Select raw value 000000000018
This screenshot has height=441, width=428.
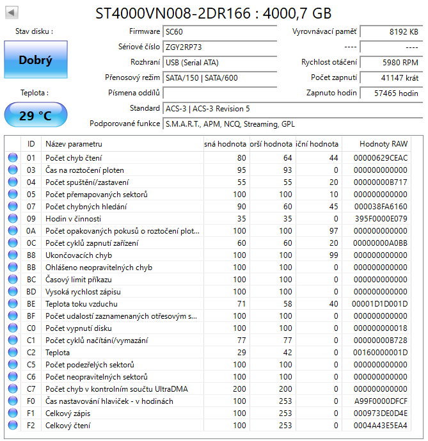(x=381, y=328)
